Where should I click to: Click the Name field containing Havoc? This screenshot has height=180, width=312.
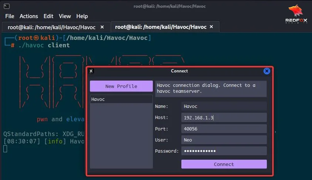224,106
